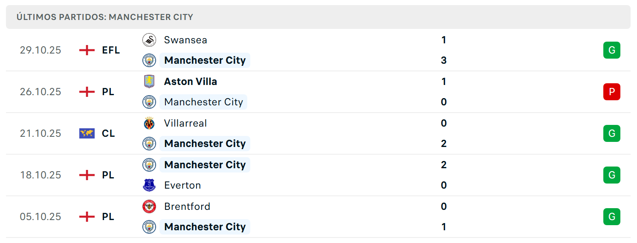Select Manchester City in the 18.10.25 match
The height and width of the screenshot is (243, 637).
pyautogui.click(x=205, y=165)
